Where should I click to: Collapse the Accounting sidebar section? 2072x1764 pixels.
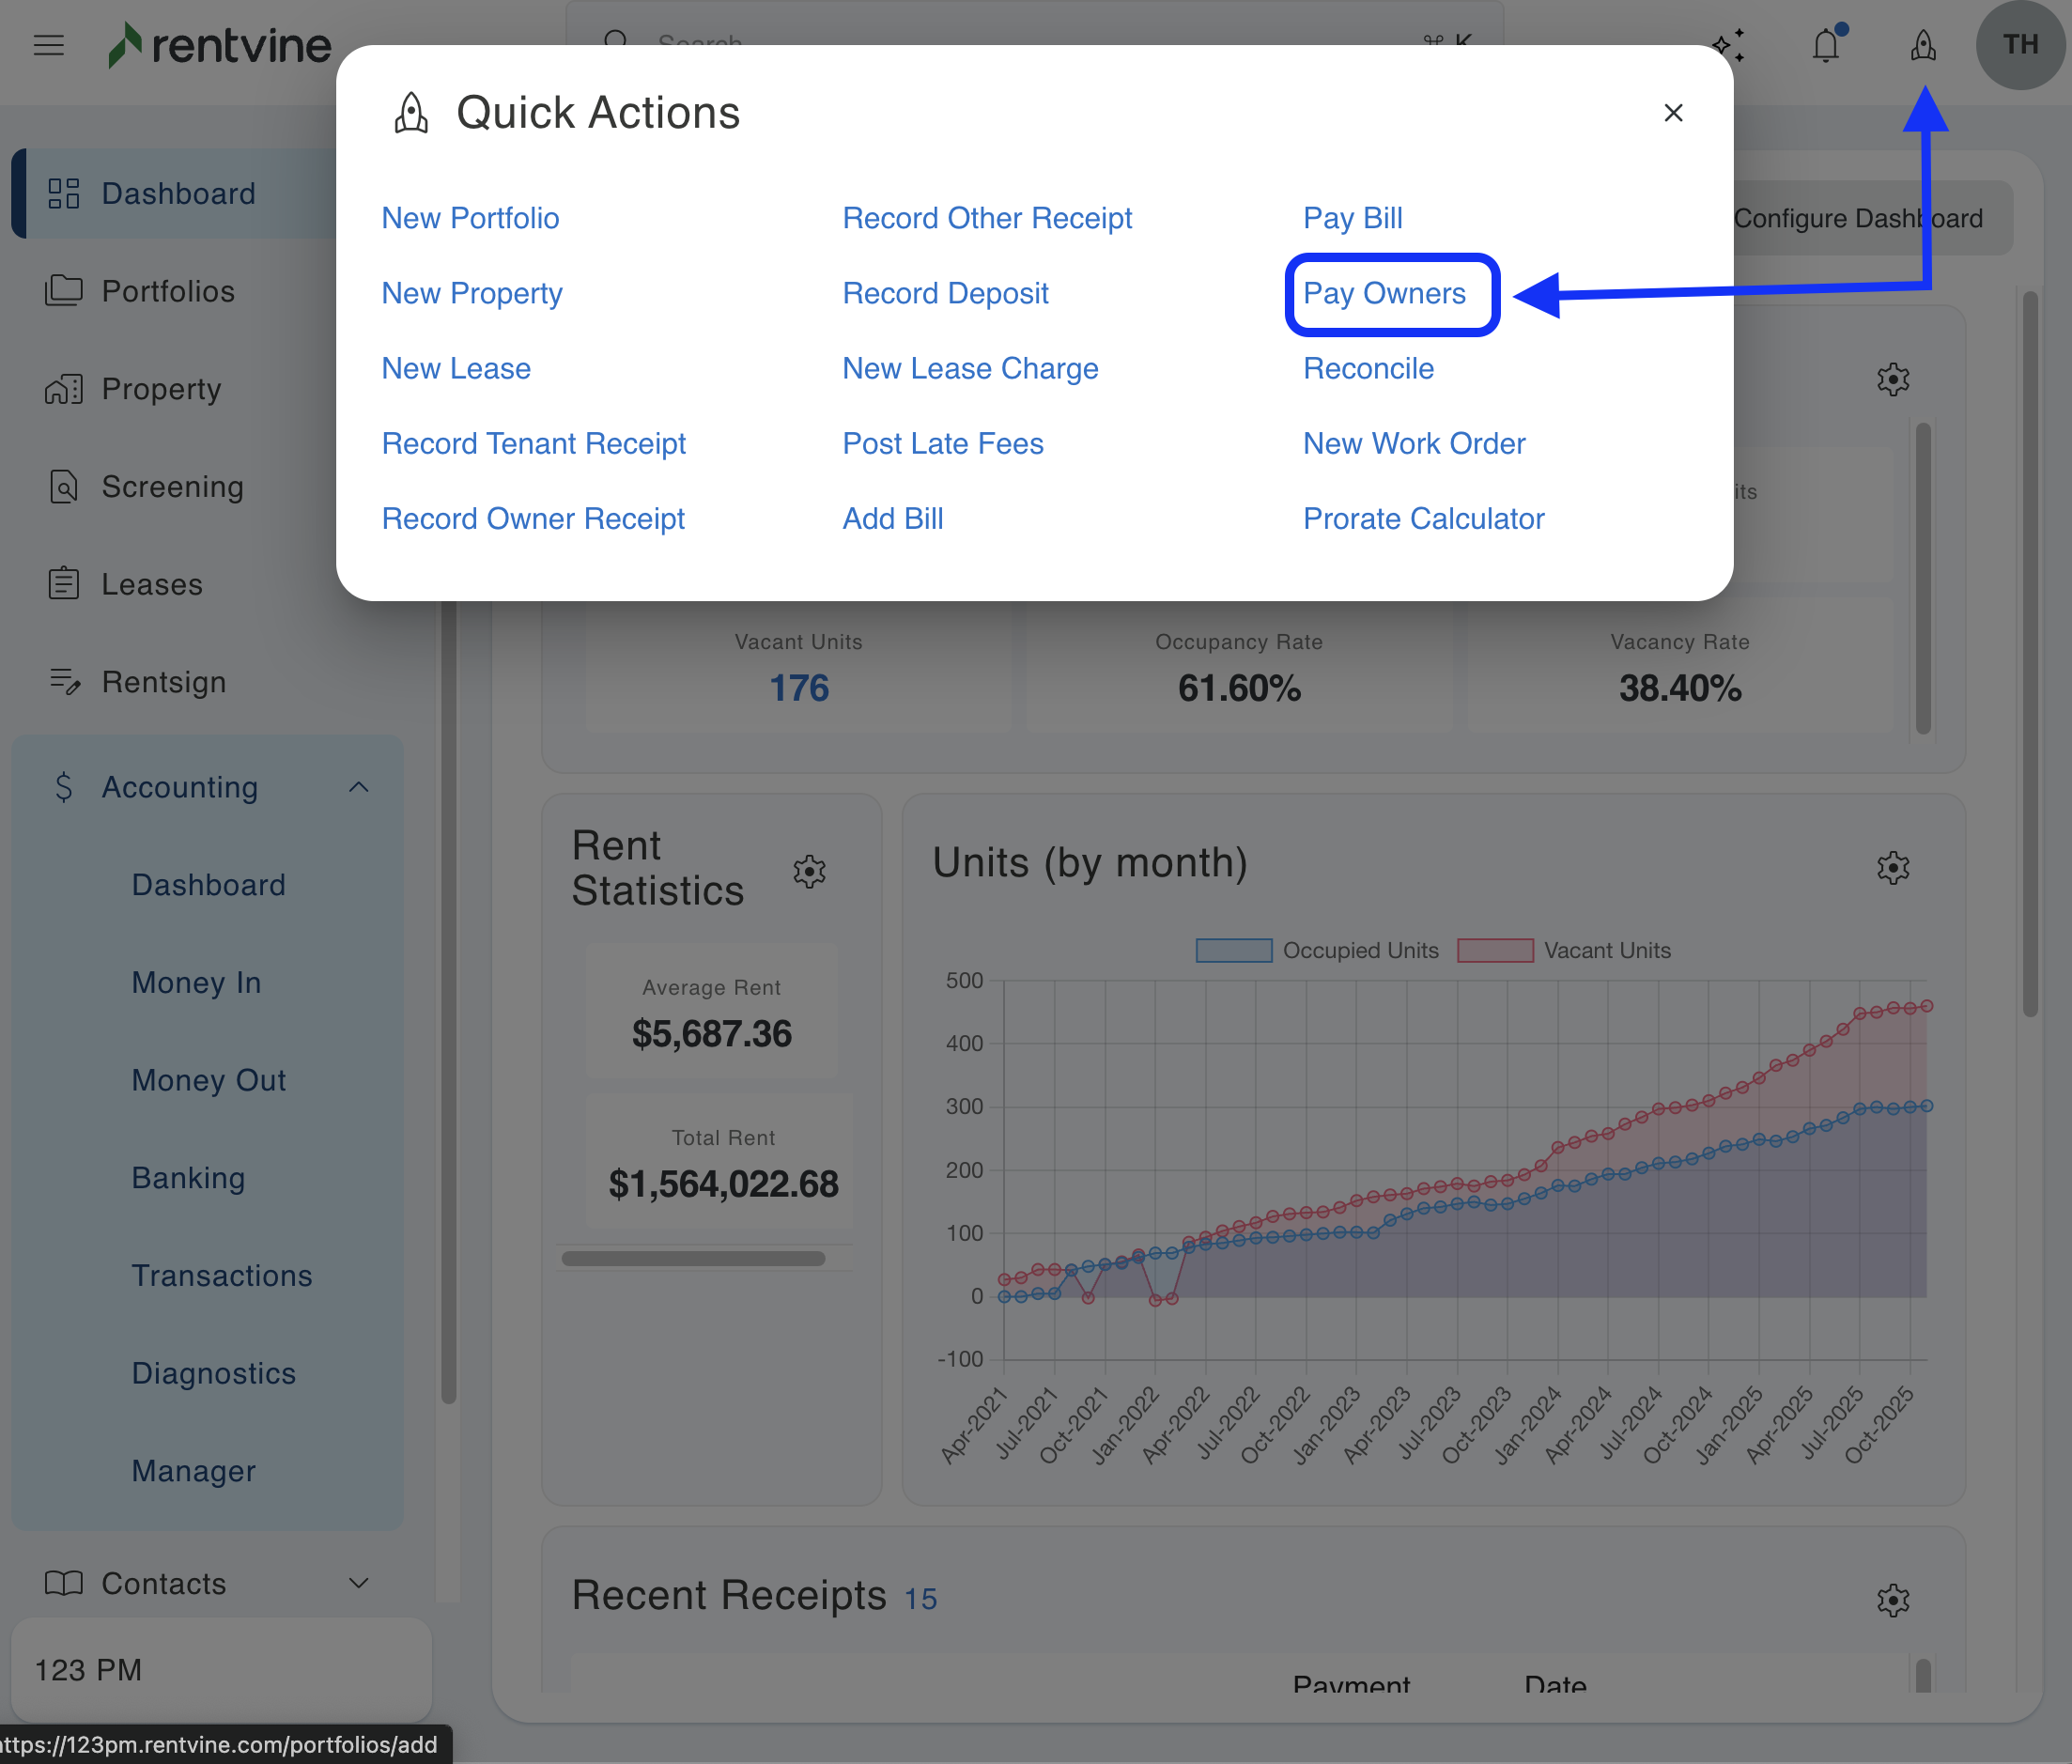click(359, 787)
